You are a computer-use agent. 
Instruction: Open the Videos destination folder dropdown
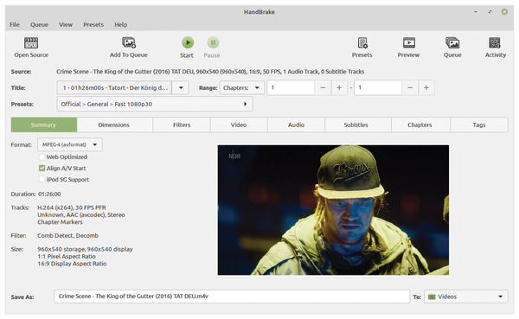click(466, 297)
